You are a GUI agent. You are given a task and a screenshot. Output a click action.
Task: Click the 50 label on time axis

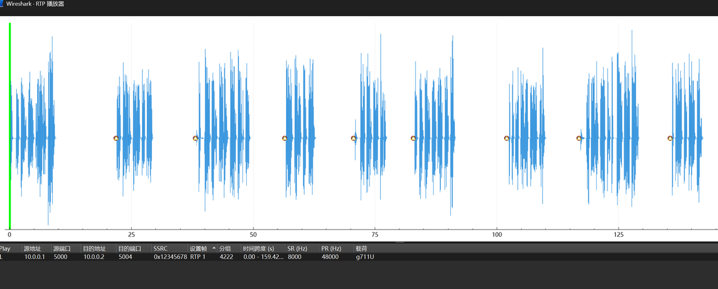point(253,235)
